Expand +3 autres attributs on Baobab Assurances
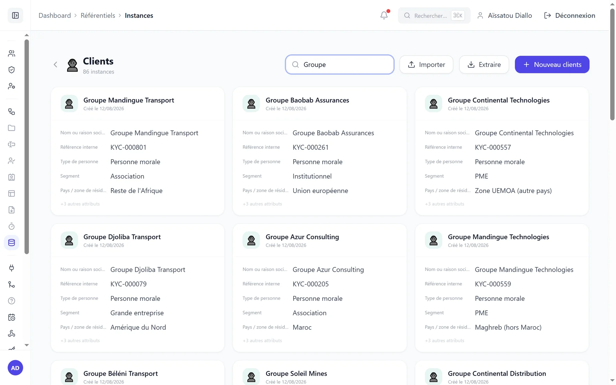 click(262, 204)
